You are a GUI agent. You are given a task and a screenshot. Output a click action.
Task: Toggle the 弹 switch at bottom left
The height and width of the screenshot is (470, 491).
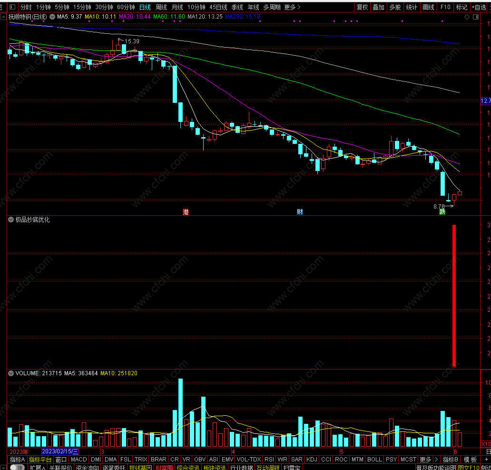tap(18, 467)
